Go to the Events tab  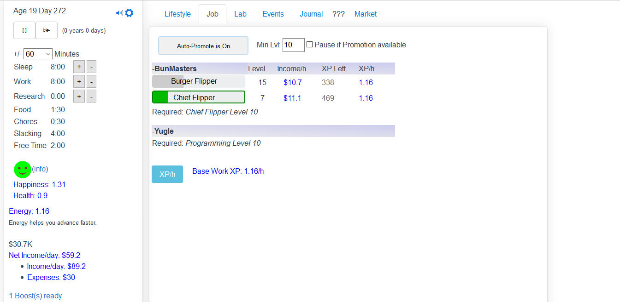pyautogui.click(x=273, y=14)
